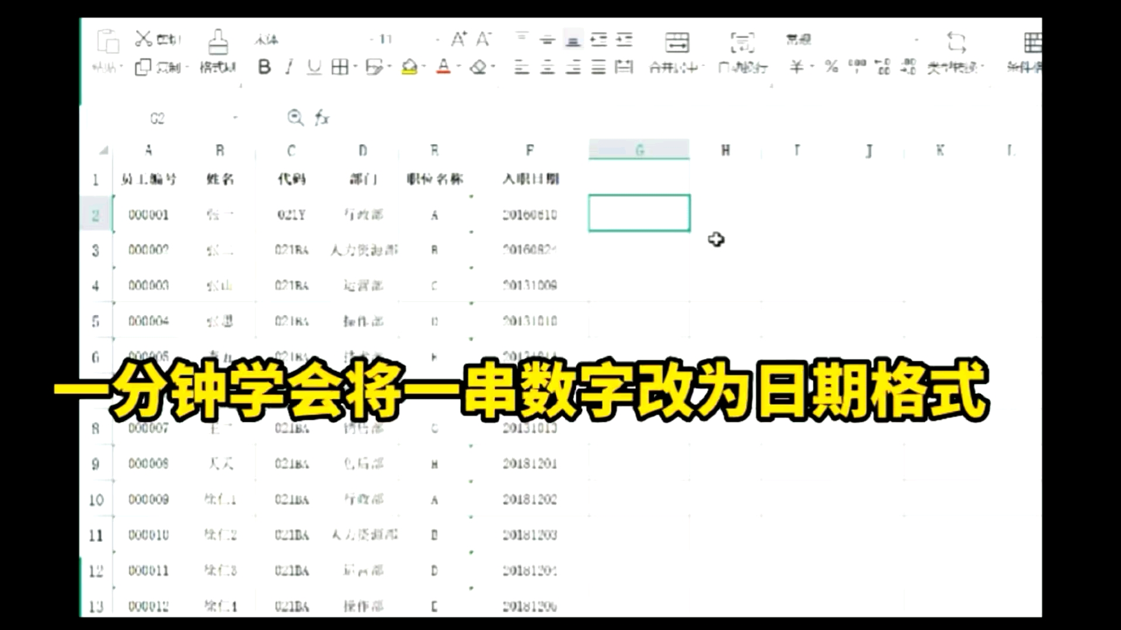Click the 入职日期 header cell
Viewport: 1121px width, 630px height.
tap(530, 178)
